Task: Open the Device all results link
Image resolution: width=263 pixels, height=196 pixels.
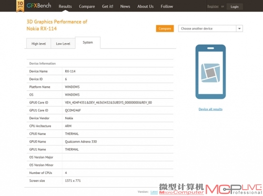Action: [210, 109]
